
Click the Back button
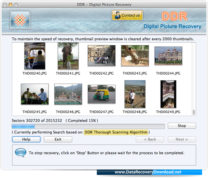(150, 139)
